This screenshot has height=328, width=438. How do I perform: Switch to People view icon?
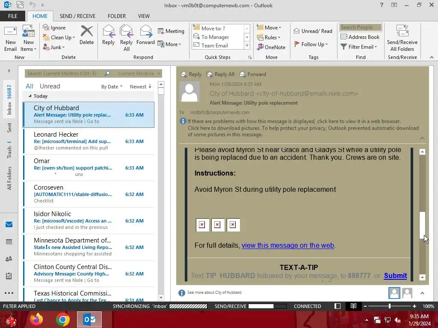[x=9, y=259]
